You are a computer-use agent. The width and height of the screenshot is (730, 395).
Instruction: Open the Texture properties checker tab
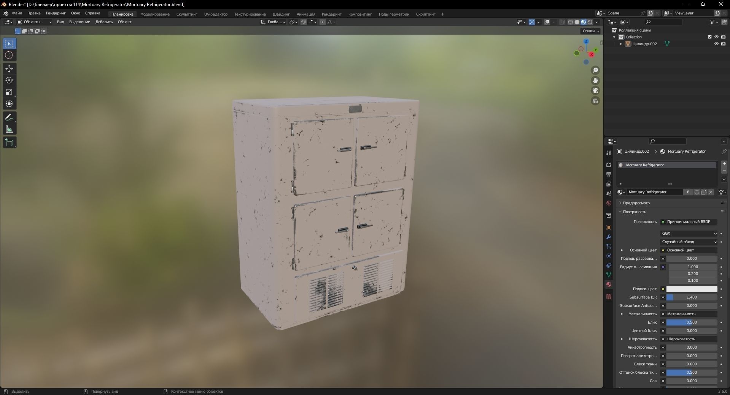[609, 296]
